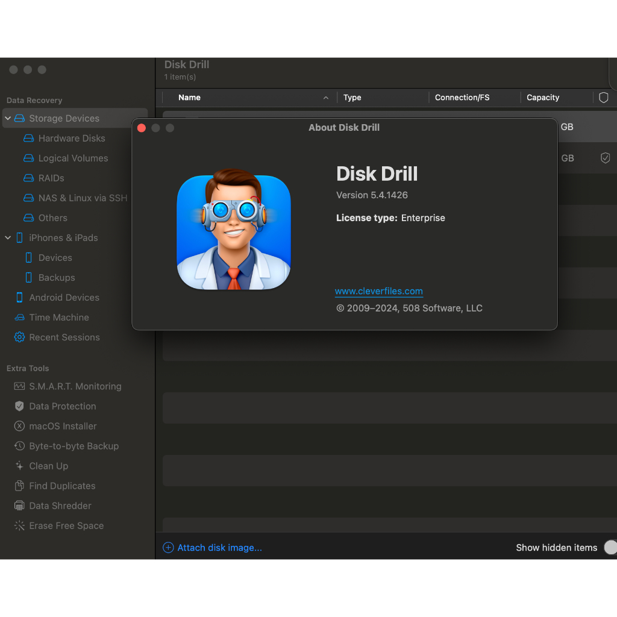Open www.cleverfiles.com link
Screen dimensions: 617x617
(378, 291)
